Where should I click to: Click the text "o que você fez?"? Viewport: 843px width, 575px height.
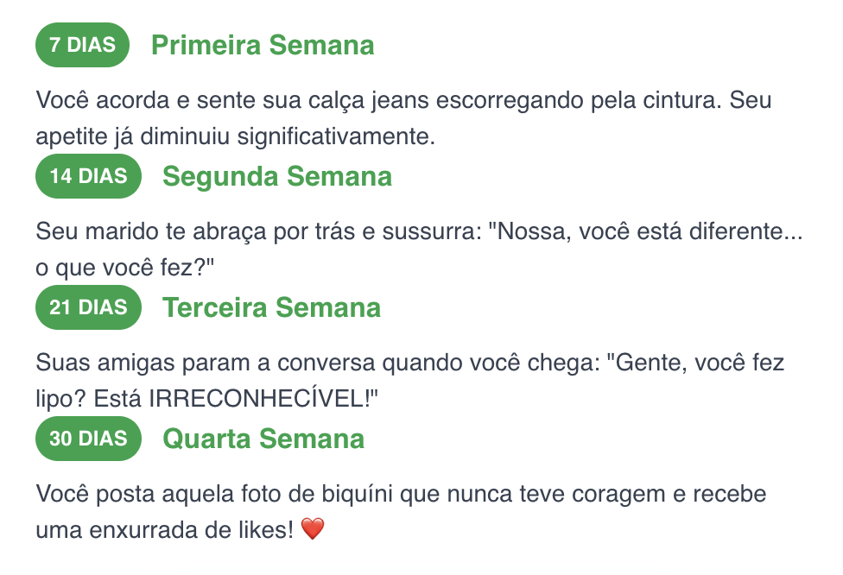tap(125, 269)
